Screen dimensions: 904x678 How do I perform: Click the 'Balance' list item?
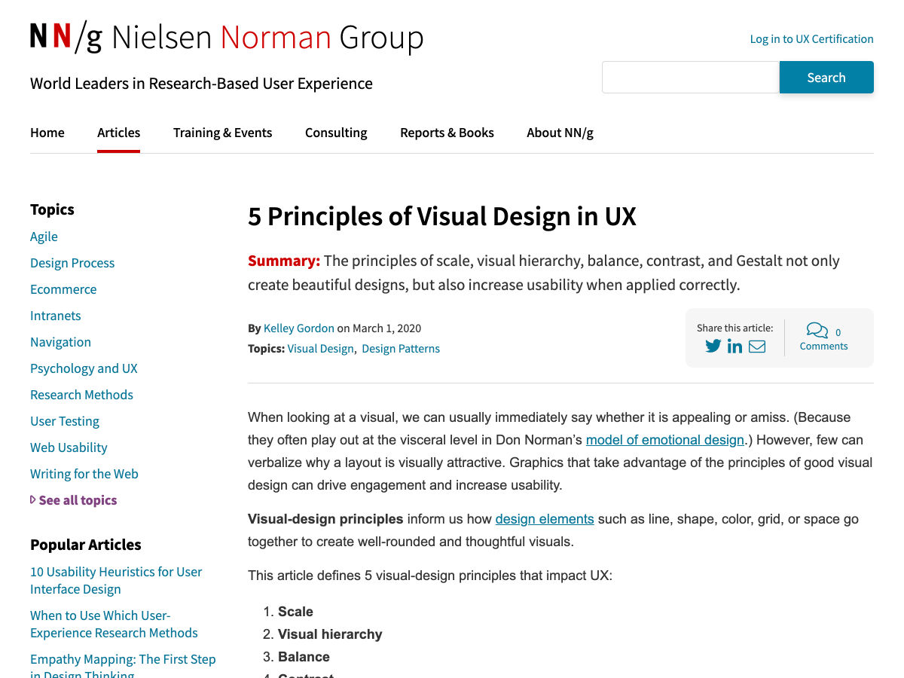click(x=304, y=657)
